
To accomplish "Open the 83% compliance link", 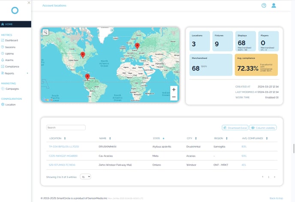I will (244, 147).
